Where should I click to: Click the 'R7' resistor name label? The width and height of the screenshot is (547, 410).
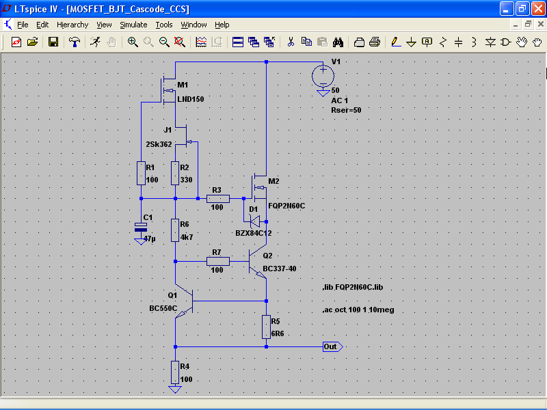pyautogui.click(x=217, y=252)
